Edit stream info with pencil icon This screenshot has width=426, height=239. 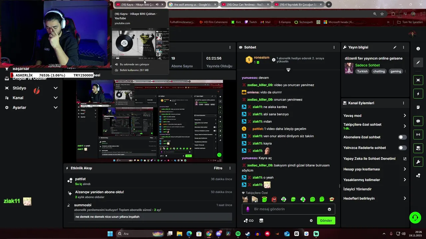395,47
